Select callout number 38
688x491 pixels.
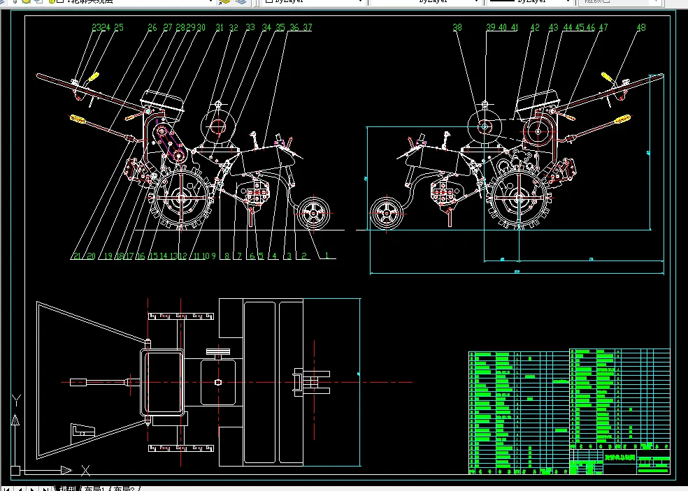pyautogui.click(x=457, y=28)
